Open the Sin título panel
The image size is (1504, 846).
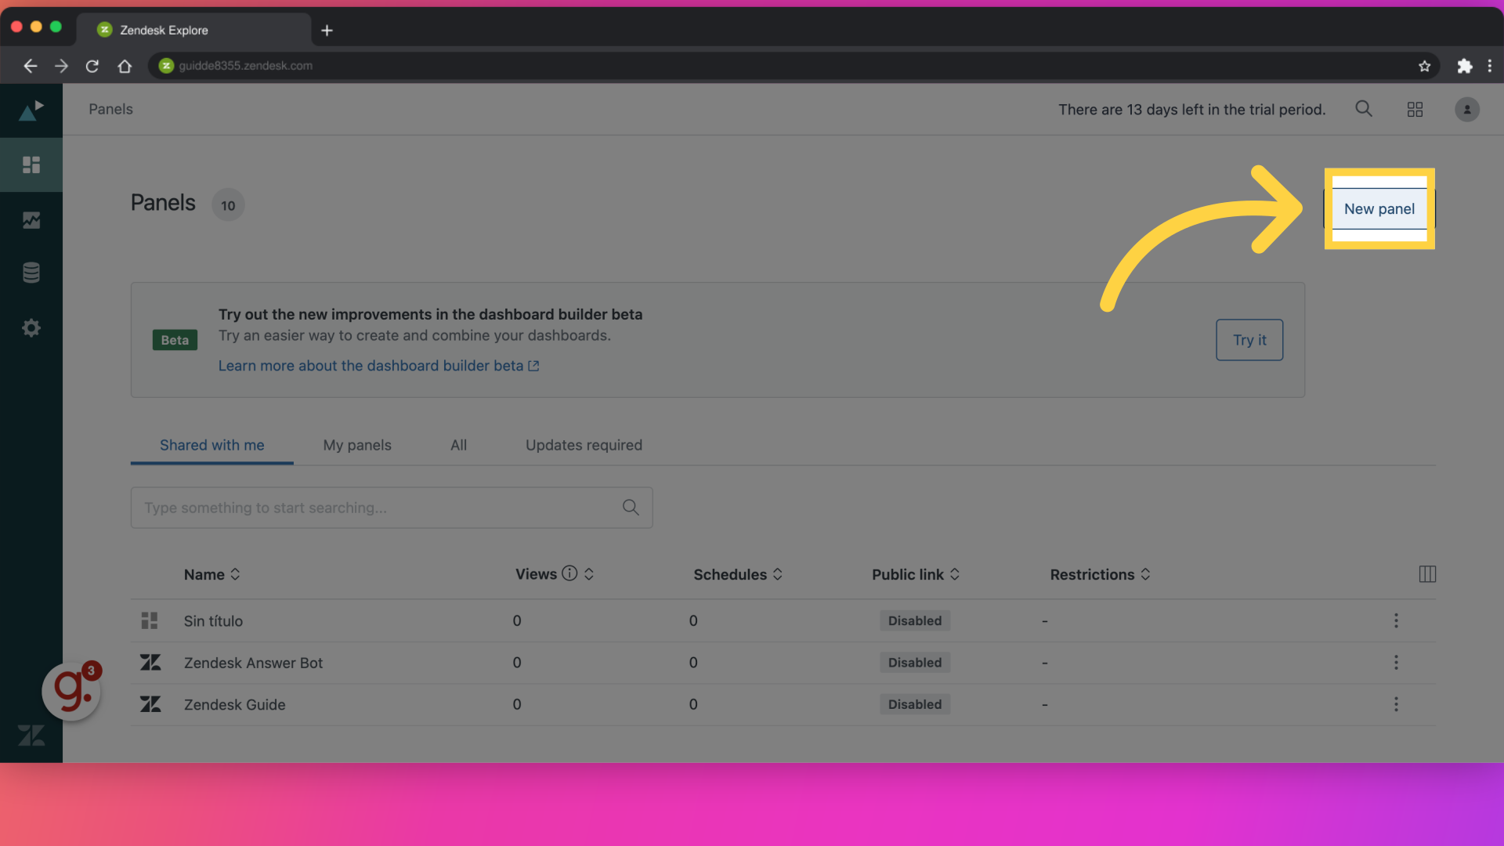pos(213,620)
